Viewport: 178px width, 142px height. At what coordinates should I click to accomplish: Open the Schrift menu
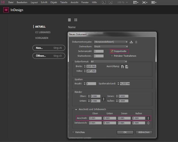click(44, 2)
